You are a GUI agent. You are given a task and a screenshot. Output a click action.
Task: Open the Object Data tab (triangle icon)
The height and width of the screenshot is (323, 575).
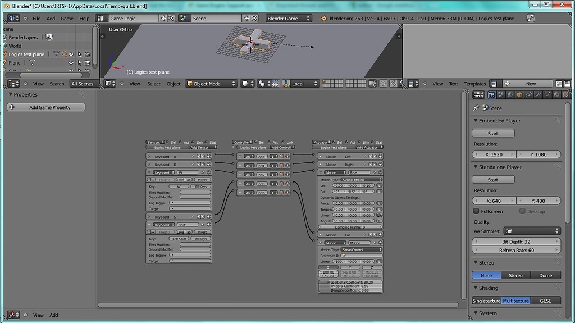(547, 95)
